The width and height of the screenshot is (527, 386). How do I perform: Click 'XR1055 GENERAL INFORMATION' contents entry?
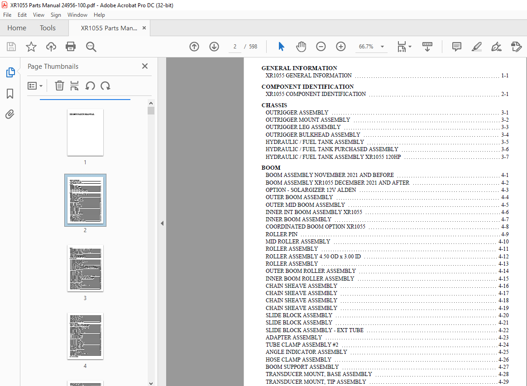[x=308, y=76]
